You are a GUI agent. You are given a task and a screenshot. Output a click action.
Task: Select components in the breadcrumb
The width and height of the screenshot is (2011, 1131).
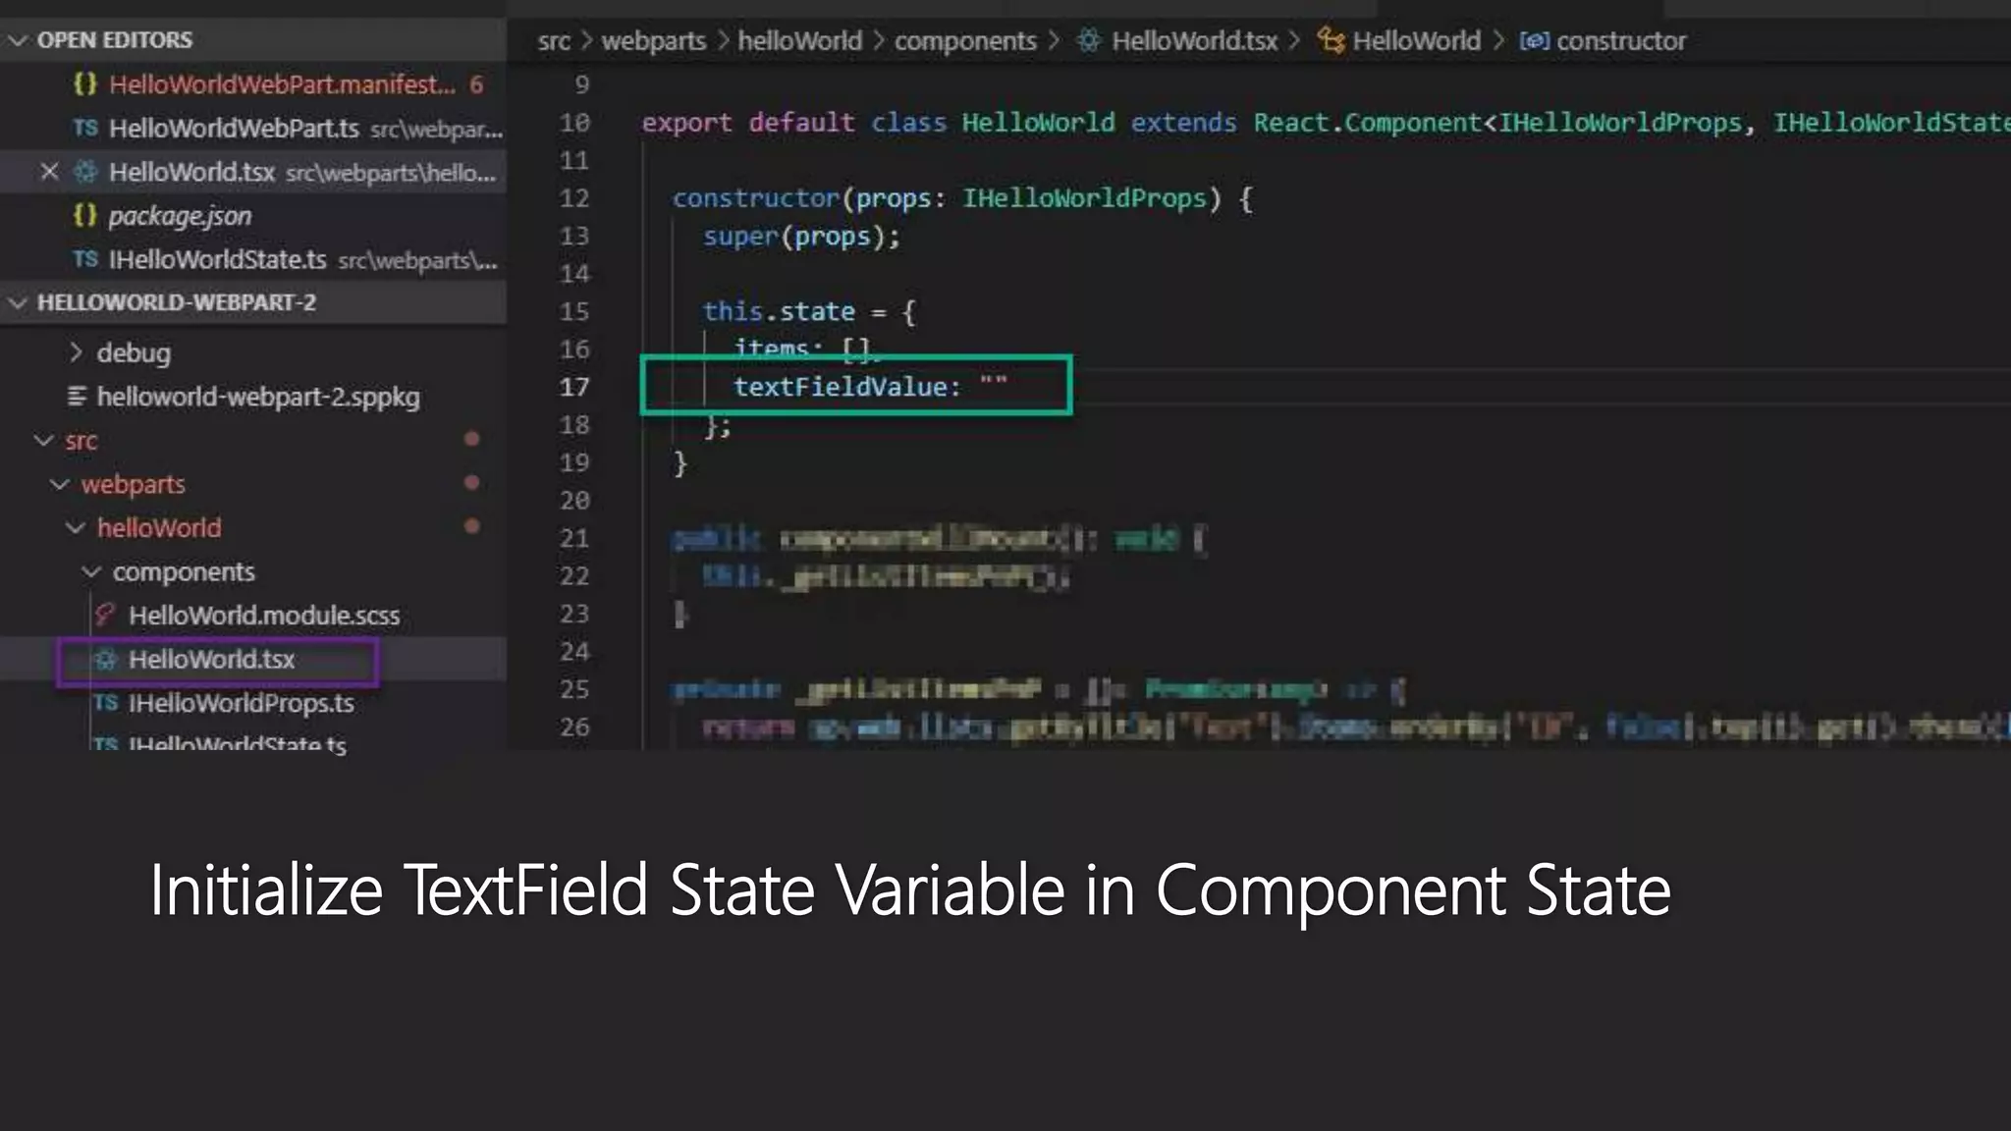click(965, 41)
